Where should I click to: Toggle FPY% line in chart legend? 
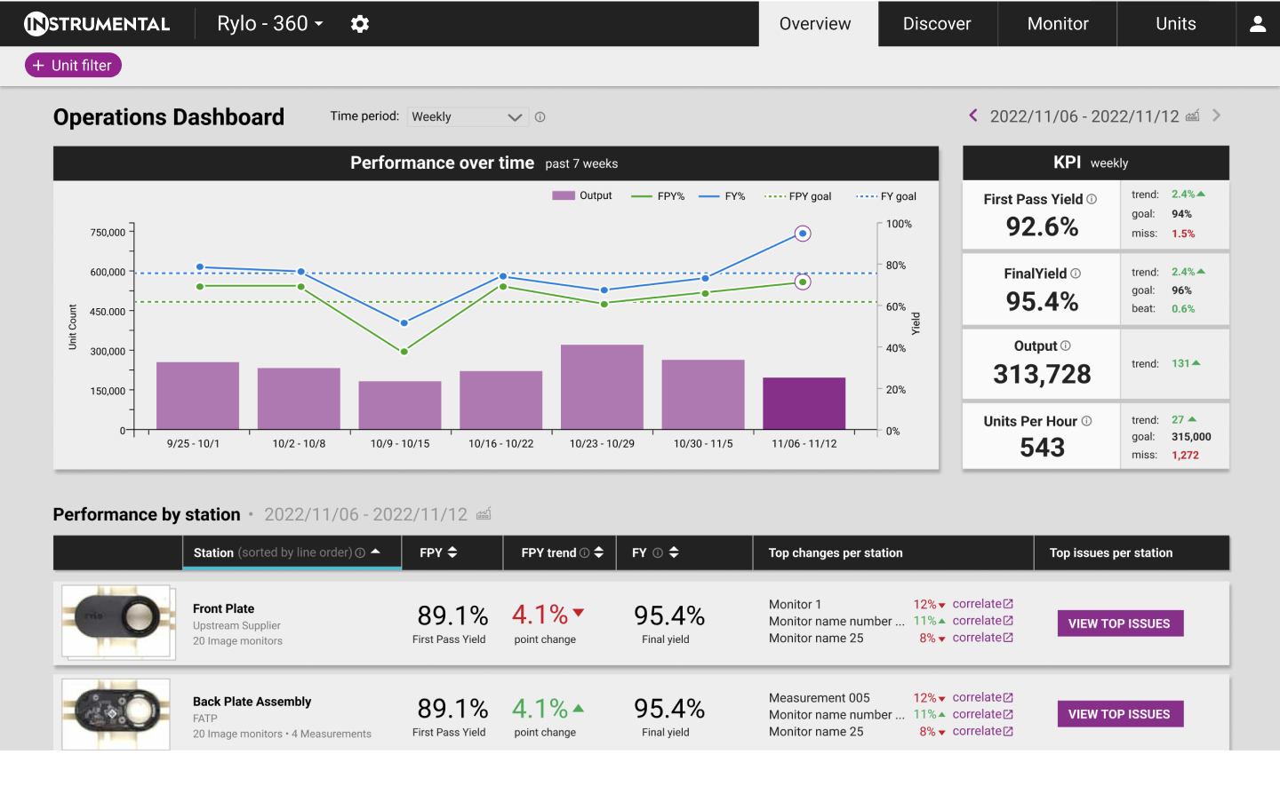[x=658, y=196]
